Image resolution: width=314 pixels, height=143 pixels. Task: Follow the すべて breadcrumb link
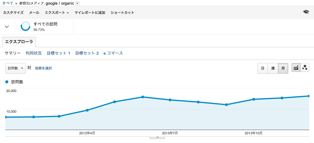coord(8,3)
